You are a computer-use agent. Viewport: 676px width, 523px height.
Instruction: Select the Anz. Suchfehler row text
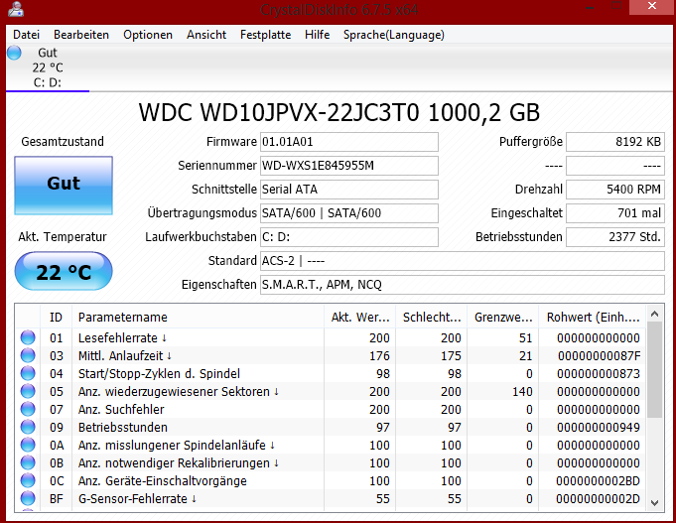pos(121,410)
